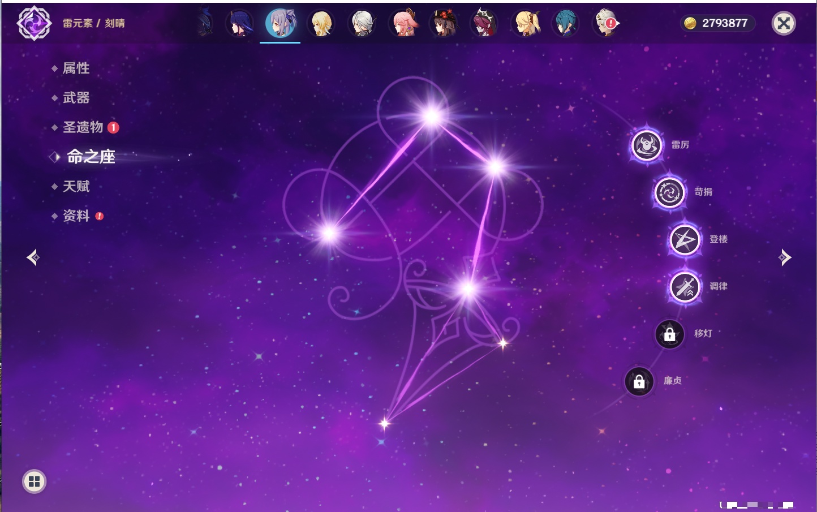The height and width of the screenshot is (512, 817).
Task: Click the red 1 badge beside 圣遗物
Action: [x=113, y=127]
